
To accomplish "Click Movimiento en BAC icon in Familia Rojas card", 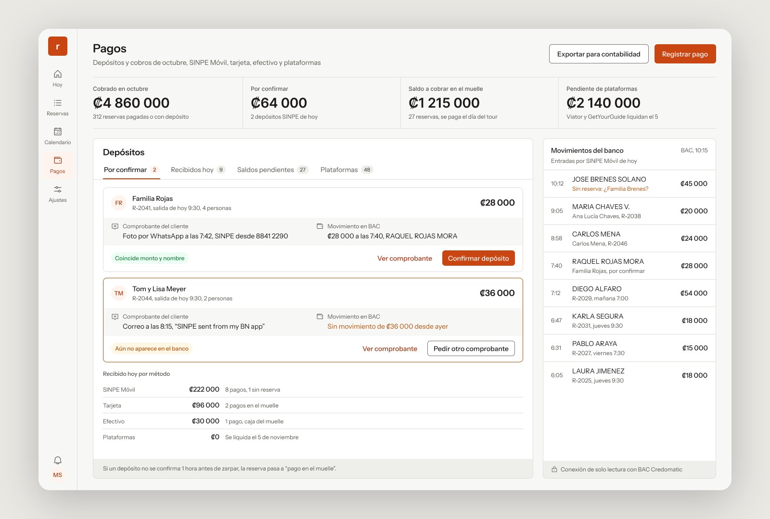I will pos(320,226).
